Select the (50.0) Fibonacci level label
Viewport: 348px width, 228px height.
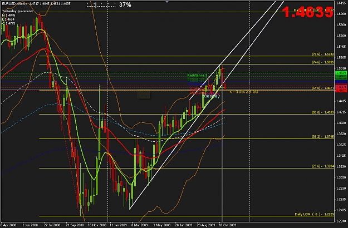pyautogui.click(x=322, y=112)
